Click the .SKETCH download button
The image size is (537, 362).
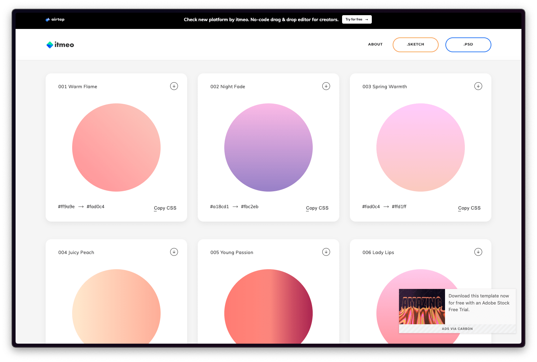point(416,45)
